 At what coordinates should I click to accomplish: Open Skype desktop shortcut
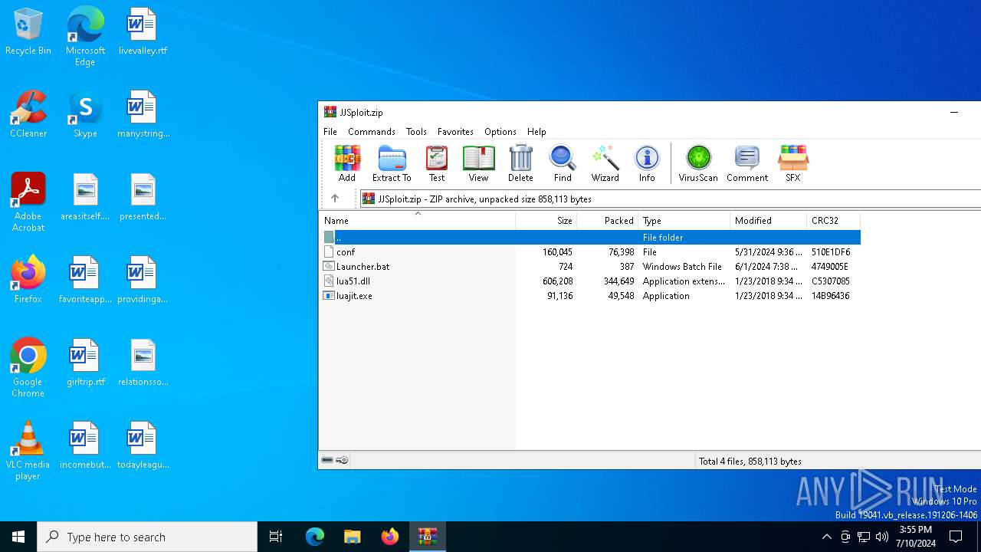pyautogui.click(x=85, y=114)
